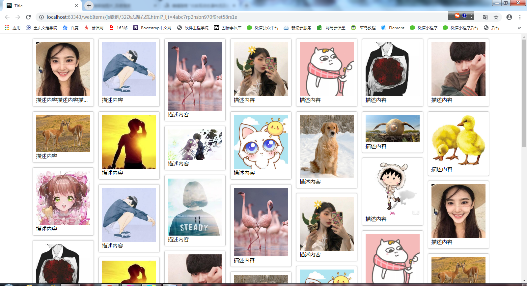The width and height of the screenshot is (527, 286).
Task: Click the white cartoon cat with sun
Action: [261, 142]
